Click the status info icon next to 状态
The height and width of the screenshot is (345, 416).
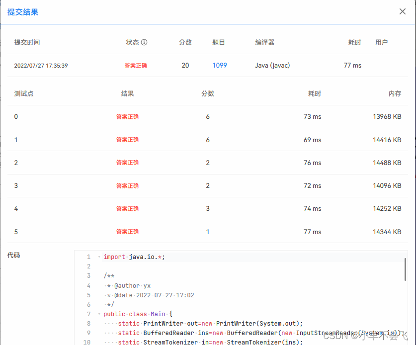(144, 42)
